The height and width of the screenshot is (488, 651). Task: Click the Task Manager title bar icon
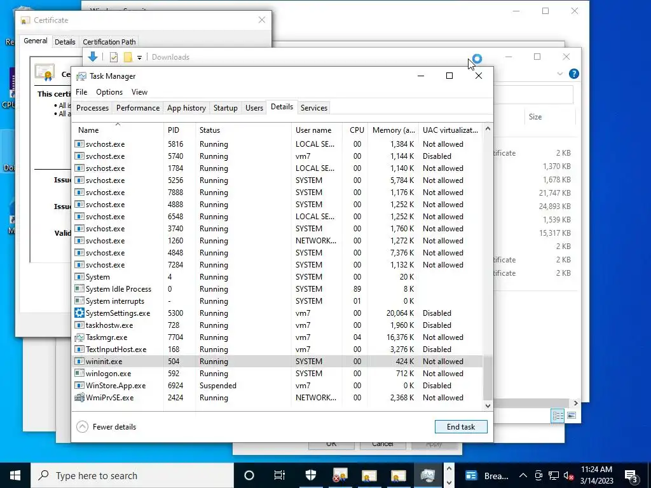click(x=81, y=76)
